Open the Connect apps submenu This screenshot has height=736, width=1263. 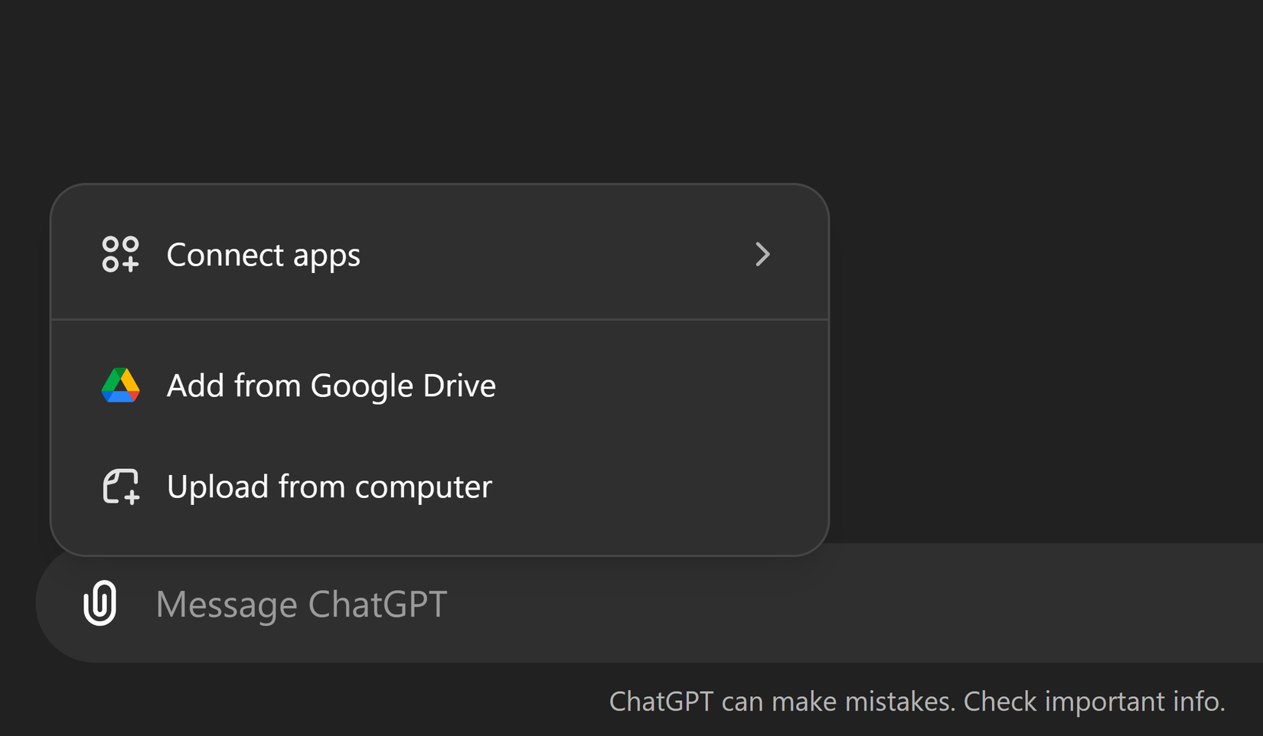pos(439,254)
